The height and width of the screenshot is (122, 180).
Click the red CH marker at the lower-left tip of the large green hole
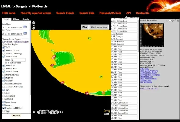52,65
